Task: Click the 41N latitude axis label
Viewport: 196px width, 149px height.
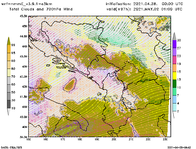Action: point(24,107)
